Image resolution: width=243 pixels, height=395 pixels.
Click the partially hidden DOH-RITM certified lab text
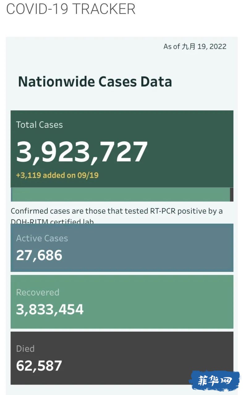coord(52,221)
